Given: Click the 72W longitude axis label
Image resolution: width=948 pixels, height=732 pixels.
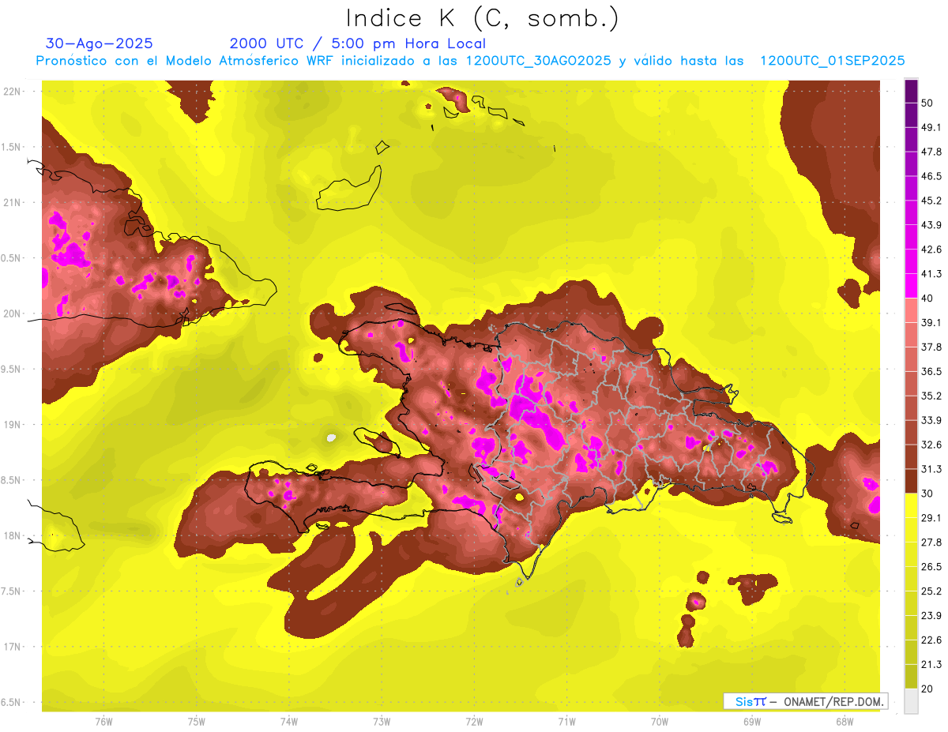Looking at the screenshot, I should click(x=474, y=722).
